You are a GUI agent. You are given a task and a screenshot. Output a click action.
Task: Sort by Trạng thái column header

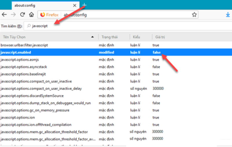[x=114, y=37]
